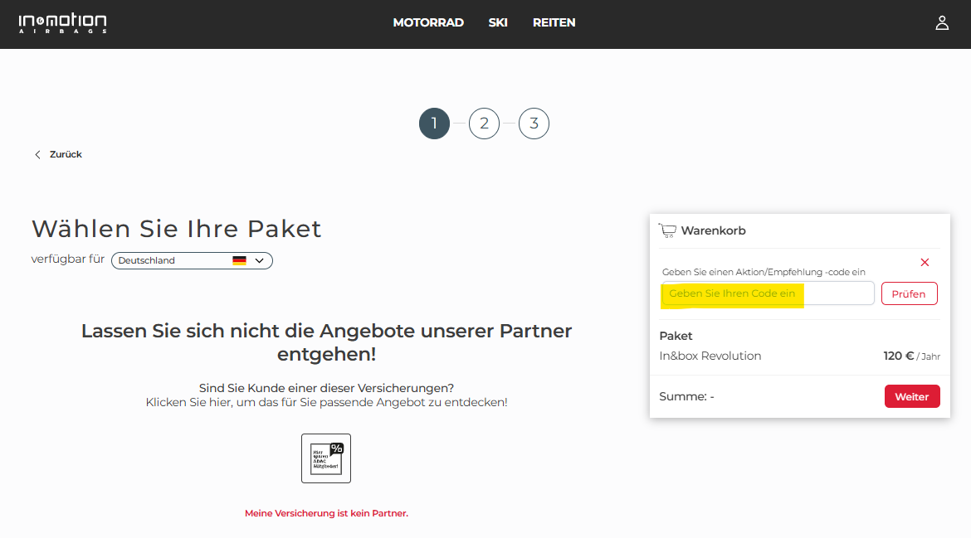
Task: Click "Meine Versicherung ist kein Partner" link
Action: [326, 513]
